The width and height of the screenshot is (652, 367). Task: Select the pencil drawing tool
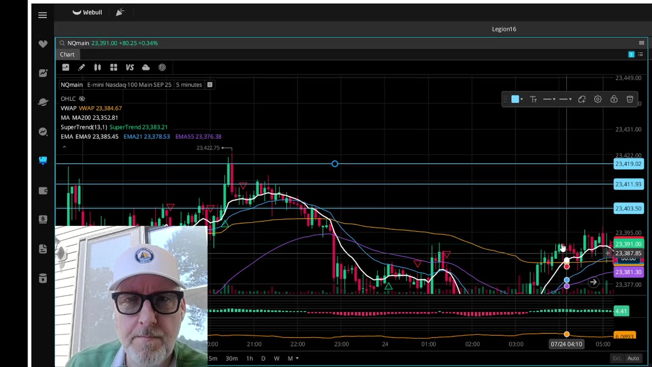coord(81,67)
